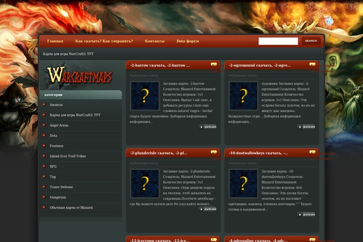Click Опубликовал admin under -2-plunderisle

click(x=144, y=163)
